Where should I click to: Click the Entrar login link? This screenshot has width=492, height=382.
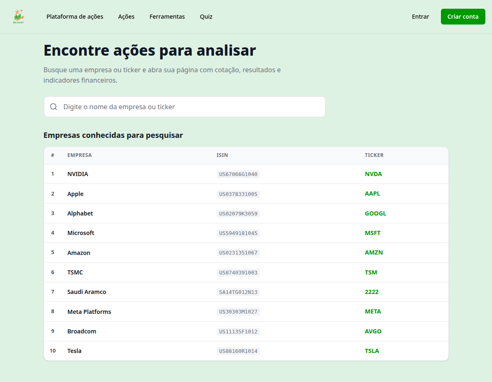420,17
